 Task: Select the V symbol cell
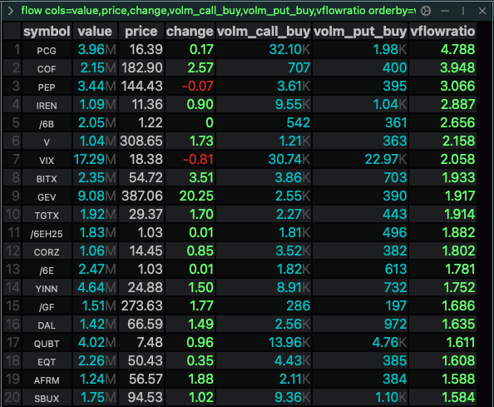pyautogui.click(x=47, y=141)
